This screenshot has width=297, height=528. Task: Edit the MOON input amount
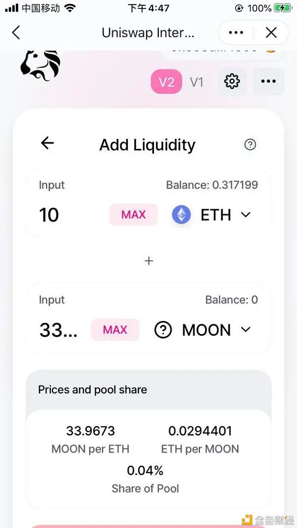(x=58, y=330)
